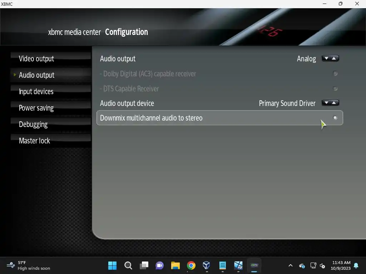Restore down the XBMC window
Image resolution: width=366 pixels, height=274 pixels.
341,4
